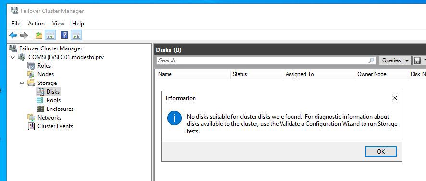Collapse the COMSQLVSFC01.modesto.prv cluster node
The width and height of the screenshot is (426, 181).
(x=12, y=57)
